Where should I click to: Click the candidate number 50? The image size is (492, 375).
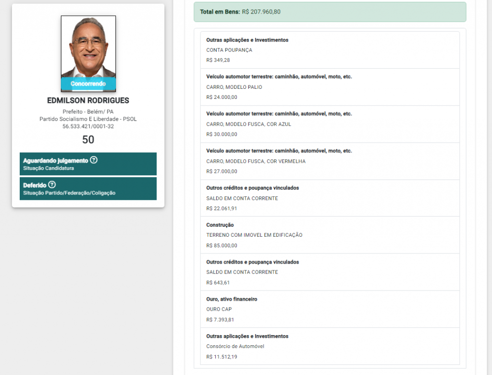tap(88, 140)
